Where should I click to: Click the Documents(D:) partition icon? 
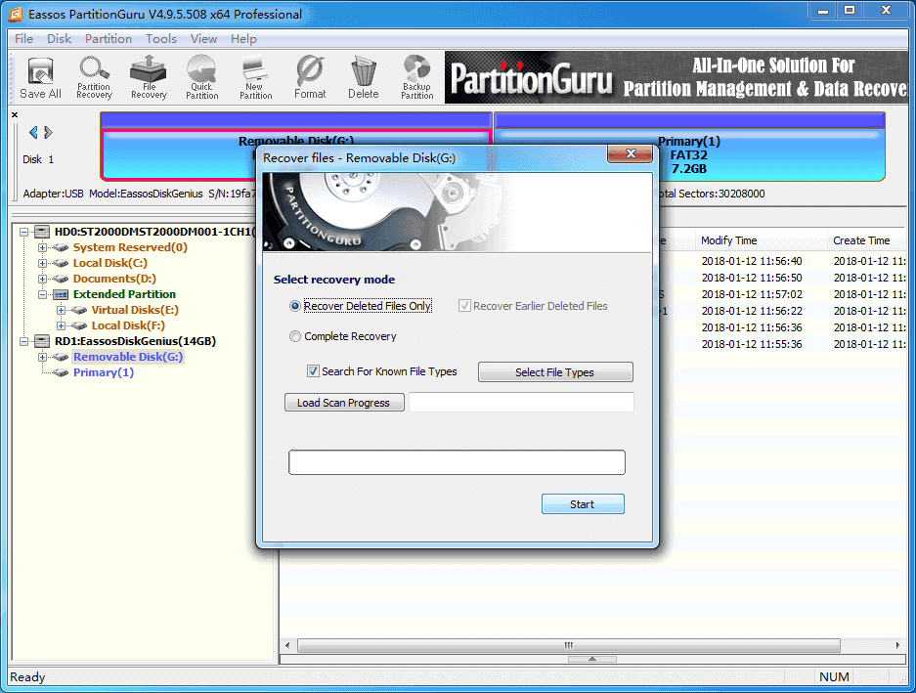(x=61, y=279)
